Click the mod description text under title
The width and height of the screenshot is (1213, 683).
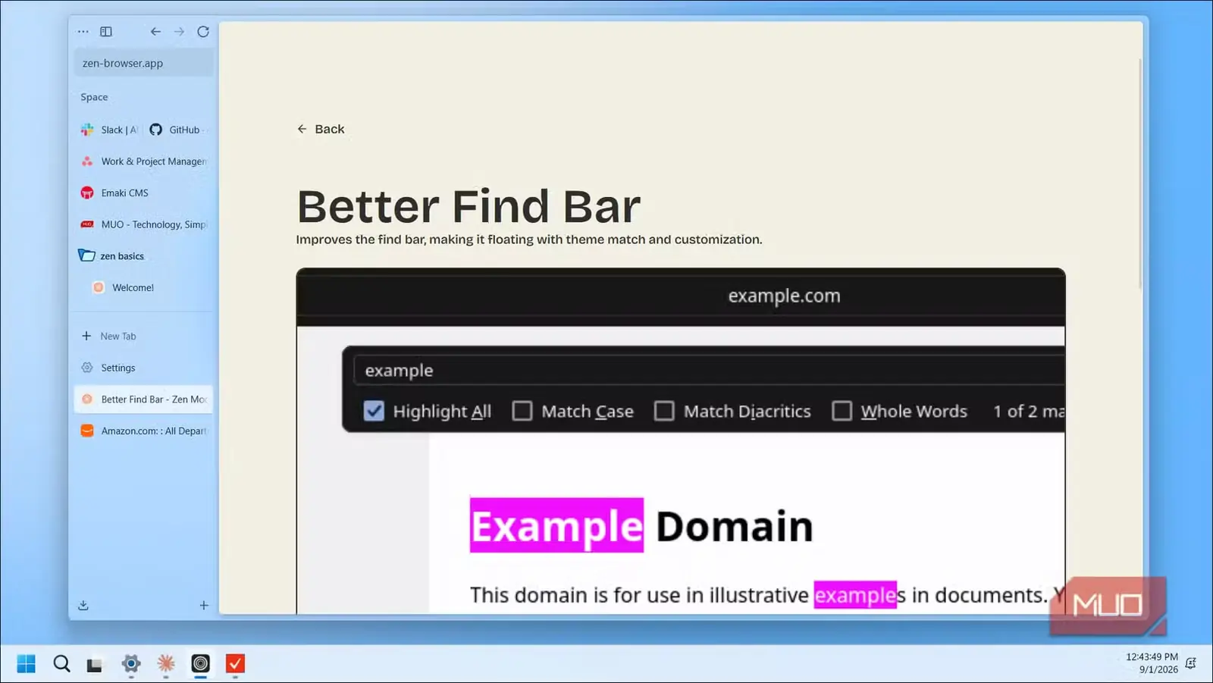coord(529,240)
